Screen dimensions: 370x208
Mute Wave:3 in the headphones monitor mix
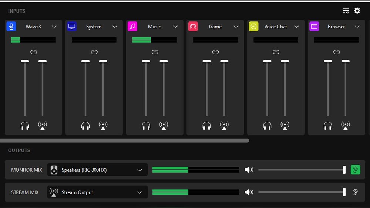coord(25,126)
